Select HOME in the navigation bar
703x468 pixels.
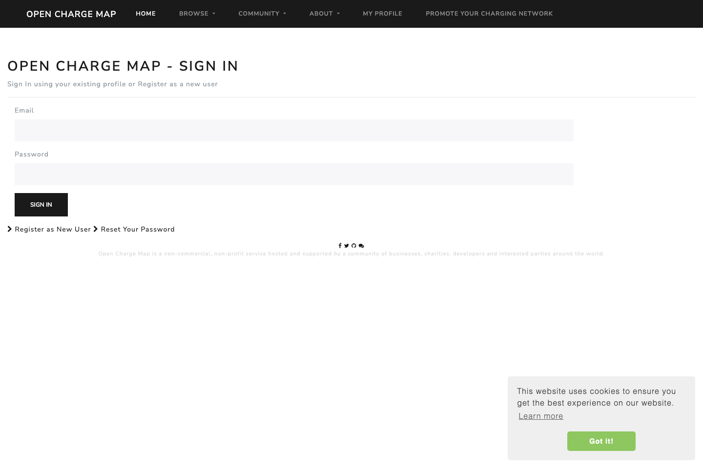(145, 14)
